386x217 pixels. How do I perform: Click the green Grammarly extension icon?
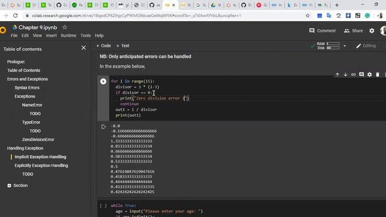click(367, 16)
